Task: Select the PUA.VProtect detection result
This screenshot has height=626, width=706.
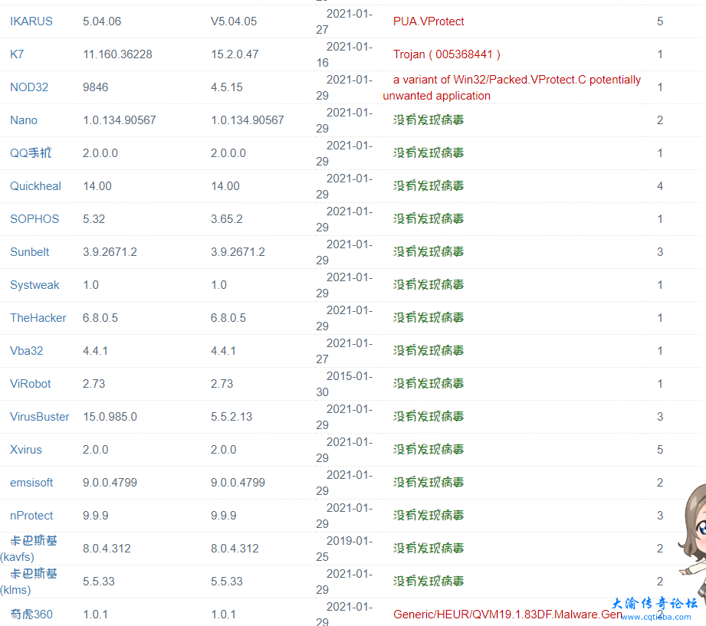Action: tap(429, 21)
